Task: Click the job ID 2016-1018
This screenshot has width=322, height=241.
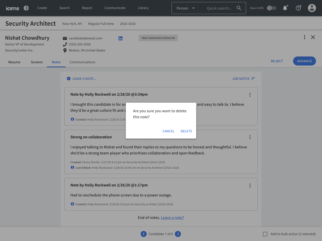Action: [x=128, y=24]
